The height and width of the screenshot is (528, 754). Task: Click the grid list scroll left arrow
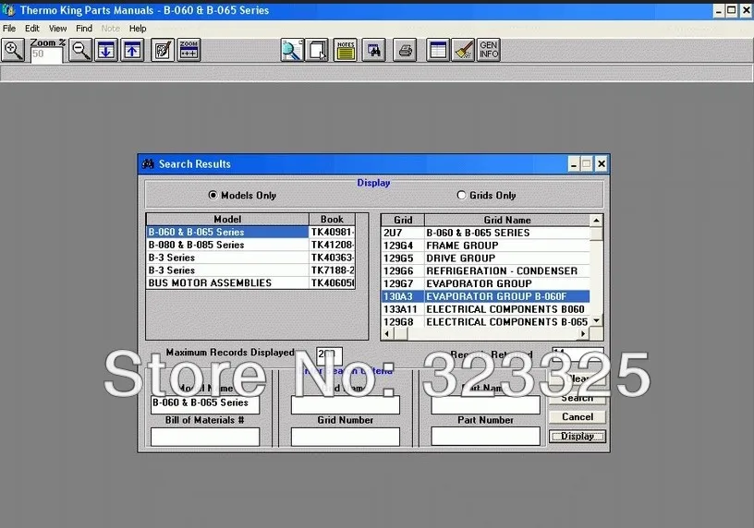point(387,334)
